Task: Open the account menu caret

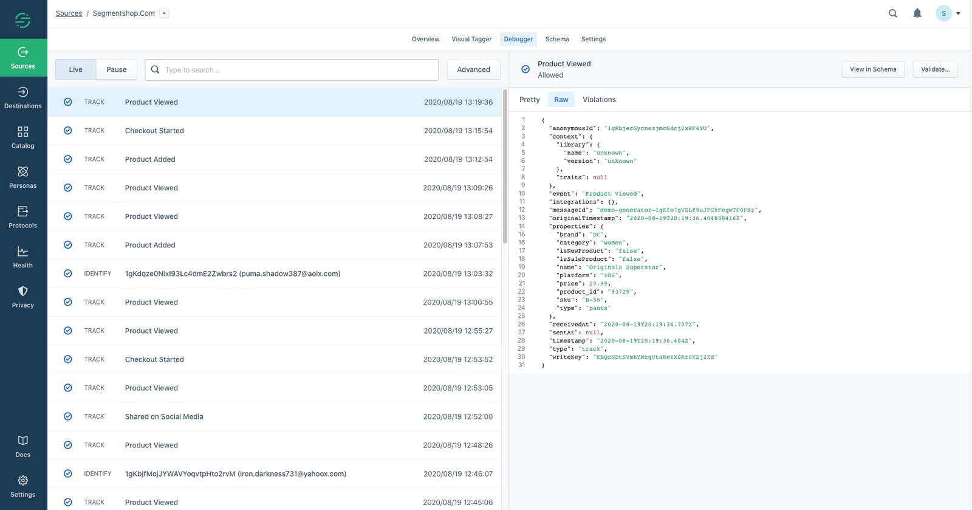Action: click(x=958, y=13)
